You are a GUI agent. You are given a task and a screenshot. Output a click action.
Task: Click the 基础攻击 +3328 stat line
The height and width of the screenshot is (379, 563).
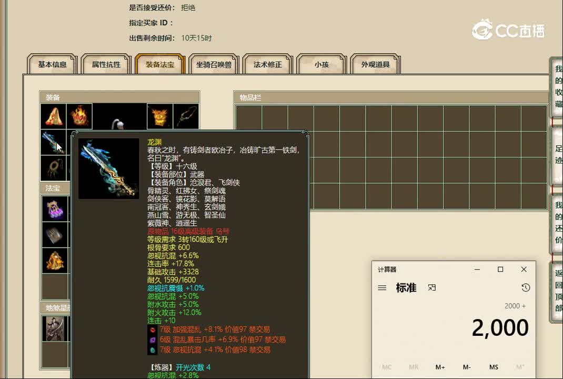173,272
